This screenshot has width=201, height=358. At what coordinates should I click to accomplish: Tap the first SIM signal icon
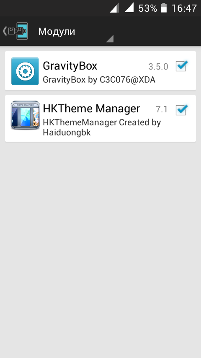point(114,8)
